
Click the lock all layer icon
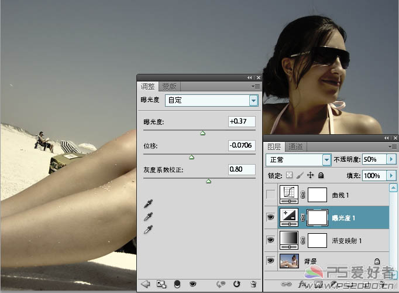coord(322,175)
